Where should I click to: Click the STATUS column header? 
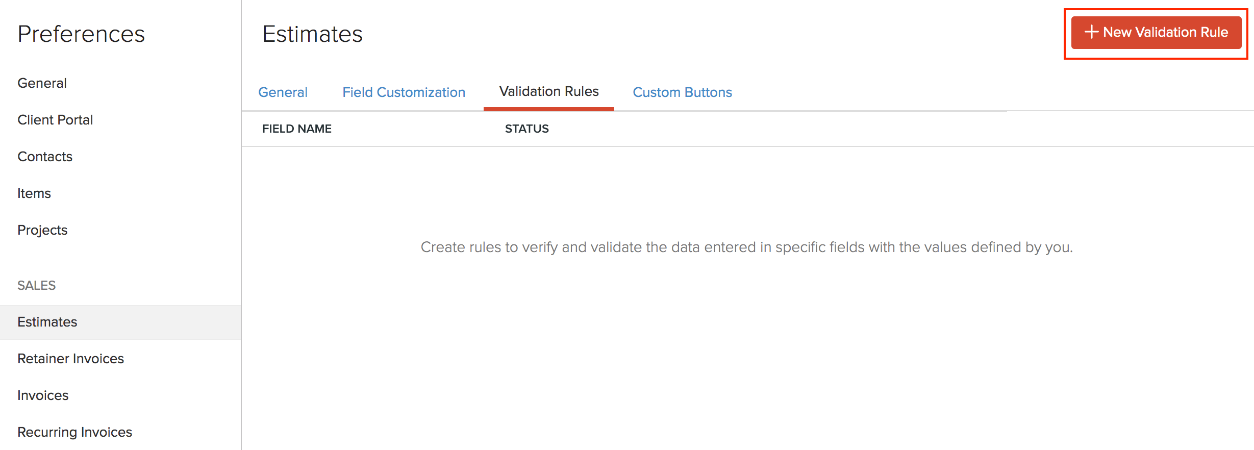coord(526,129)
